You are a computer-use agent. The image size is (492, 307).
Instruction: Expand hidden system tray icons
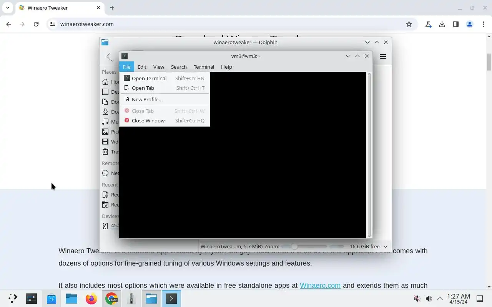(x=440, y=299)
